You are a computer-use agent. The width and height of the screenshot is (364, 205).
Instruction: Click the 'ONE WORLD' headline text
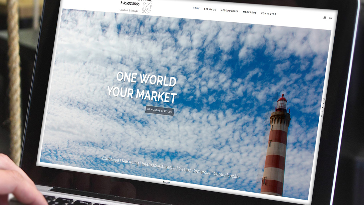(x=146, y=79)
